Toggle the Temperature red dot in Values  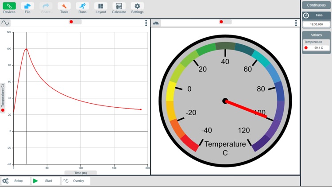coord(306,48)
